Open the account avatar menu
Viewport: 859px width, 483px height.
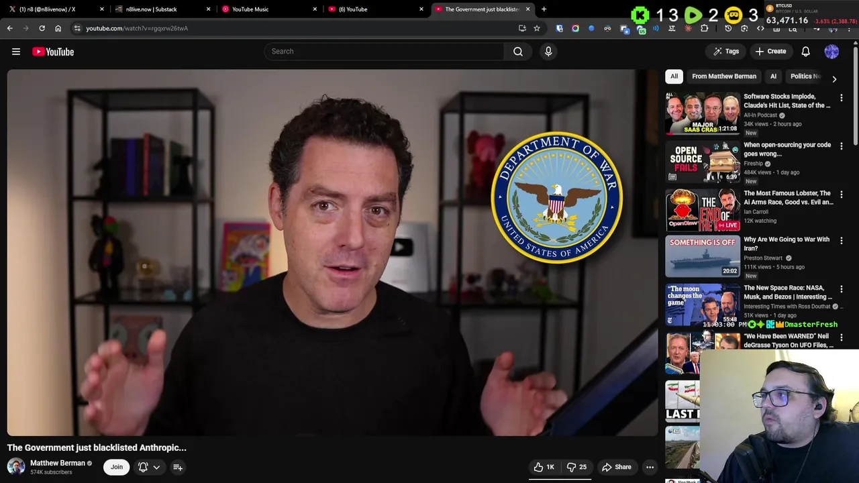831,51
